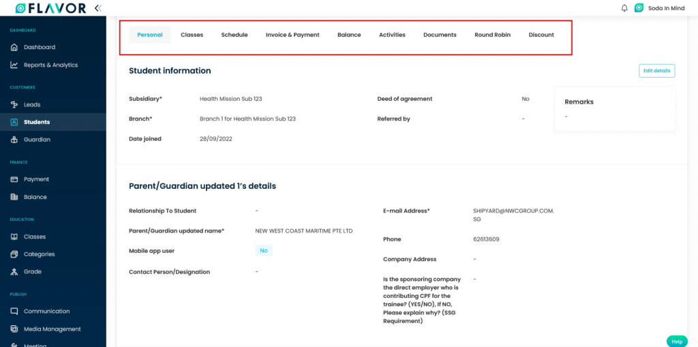Click the green Help button
Image resolution: width=698 pixels, height=347 pixels.
(x=676, y=341)
